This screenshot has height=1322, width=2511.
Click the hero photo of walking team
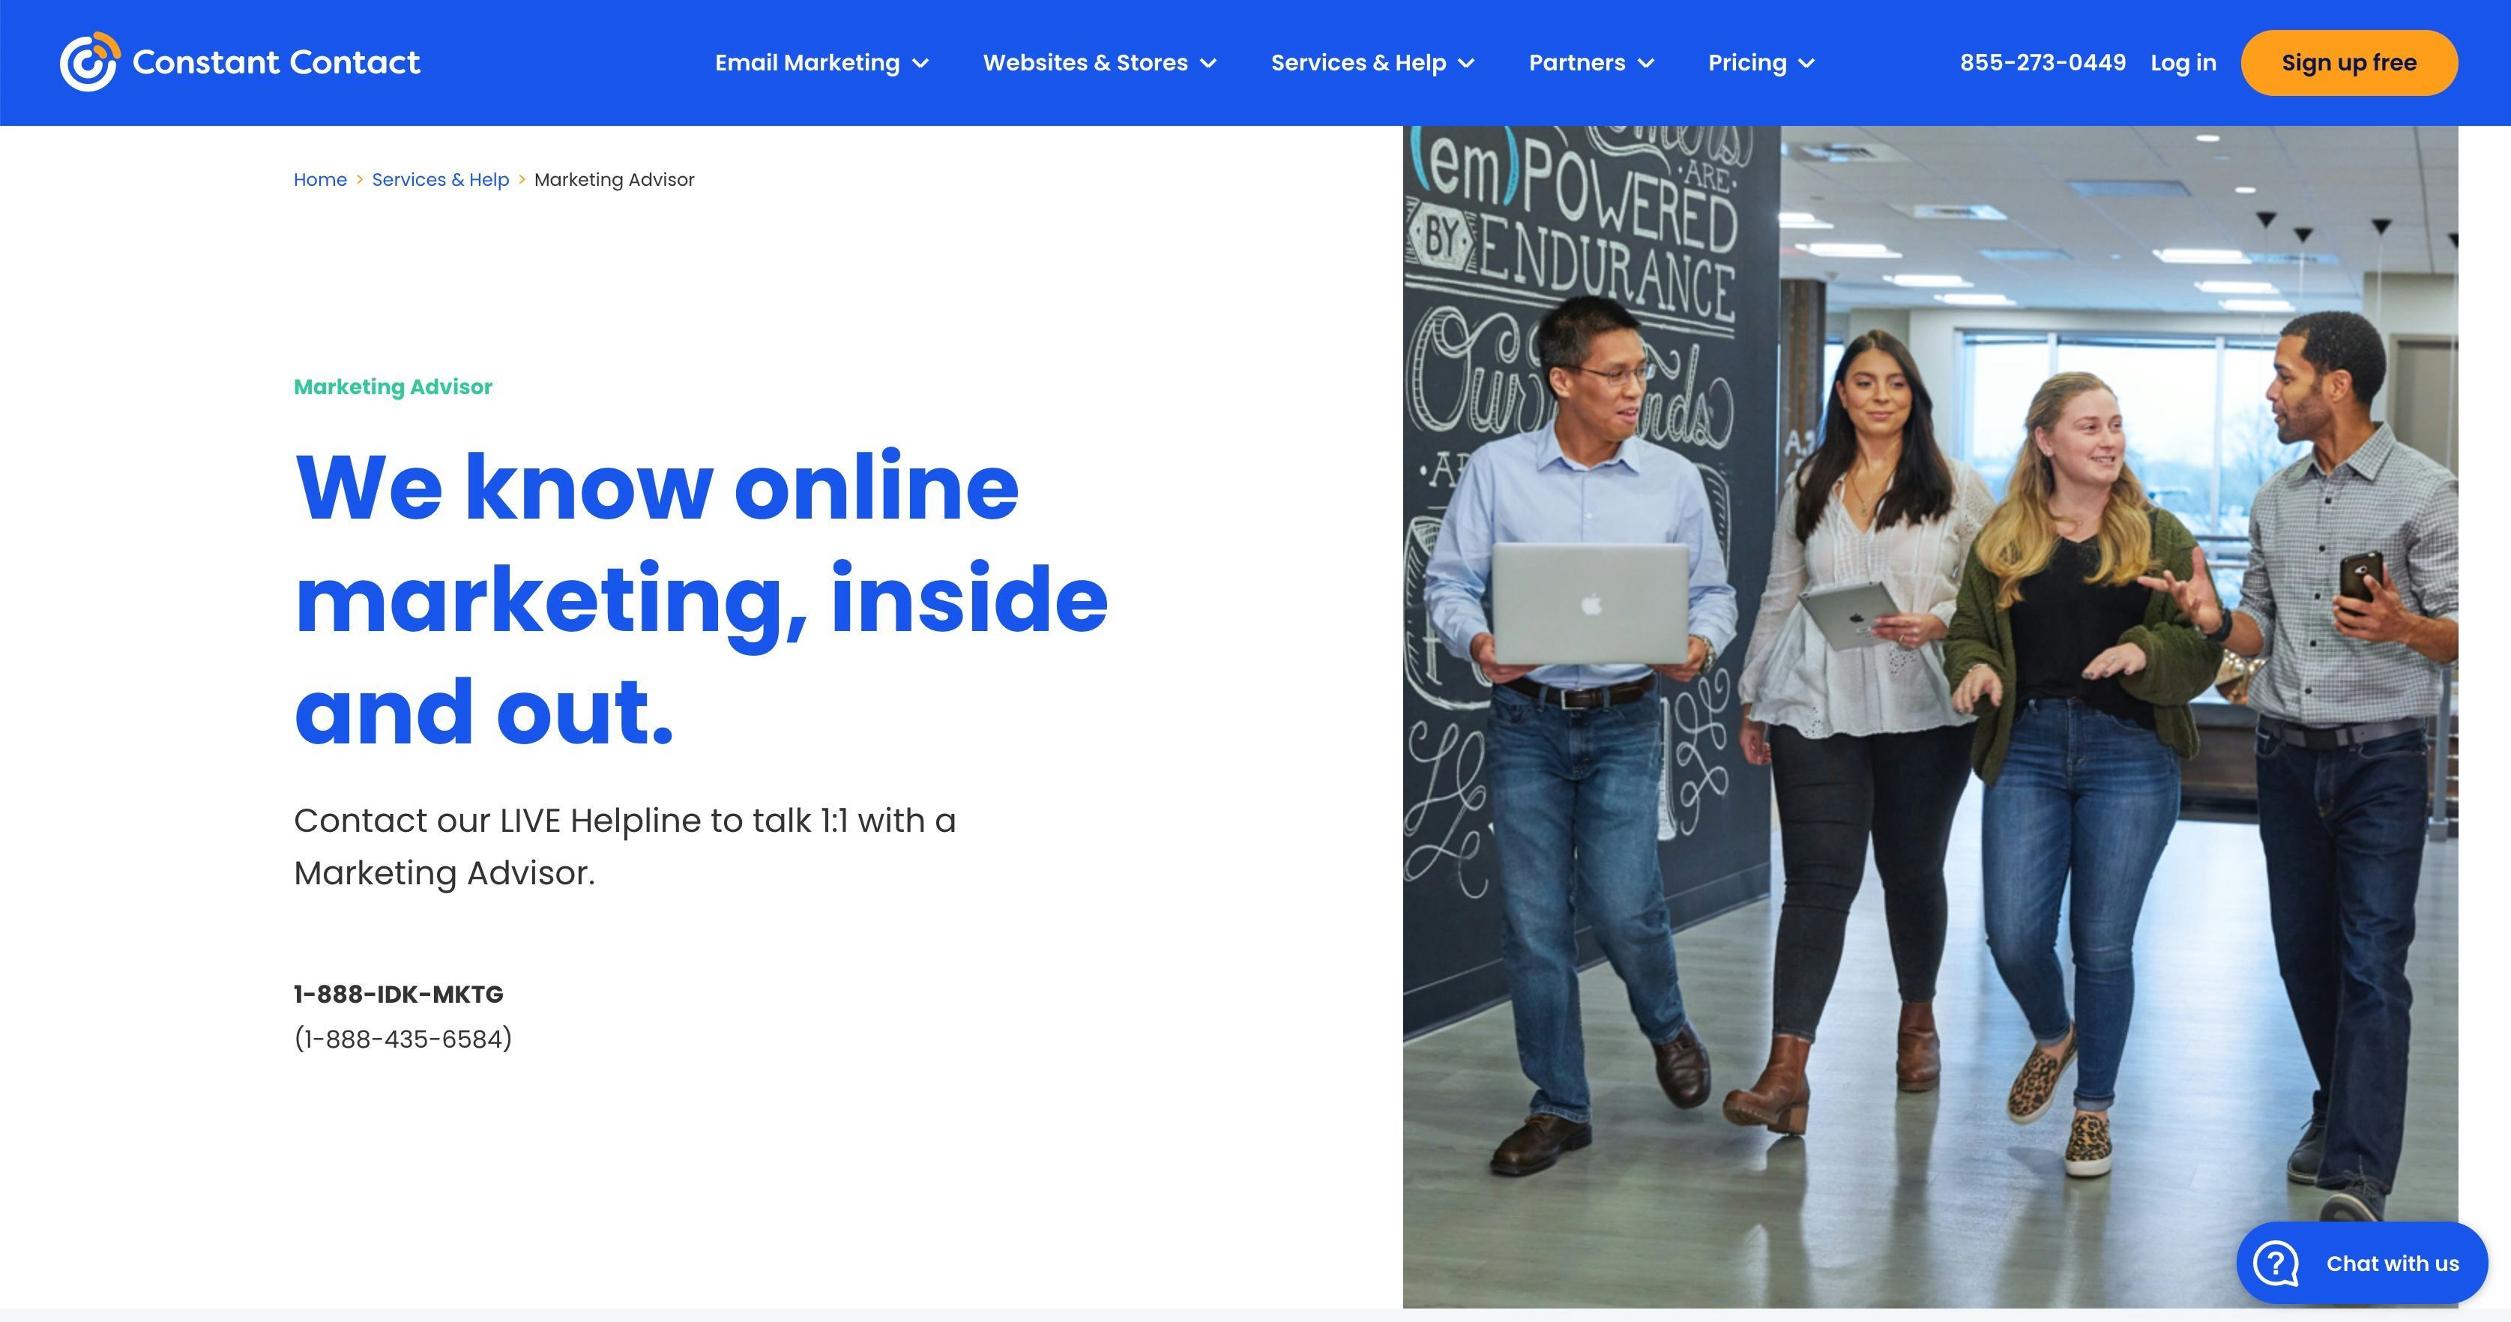tap(1930, 716)
